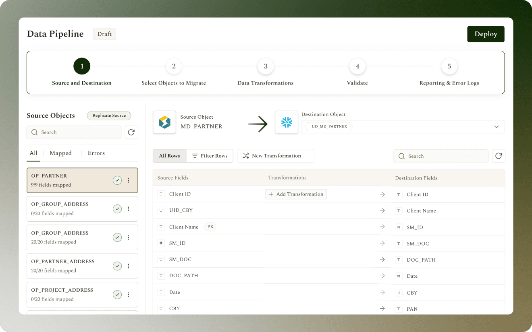Click the refresh icon next to fields search
This screenshot has width=532, height=332.
(x=499, y=156)
